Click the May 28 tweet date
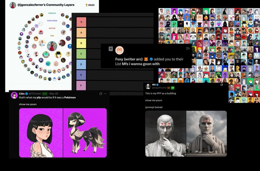Image resolution: width=260 pixels, height=171 pixels. pos(54,94)
